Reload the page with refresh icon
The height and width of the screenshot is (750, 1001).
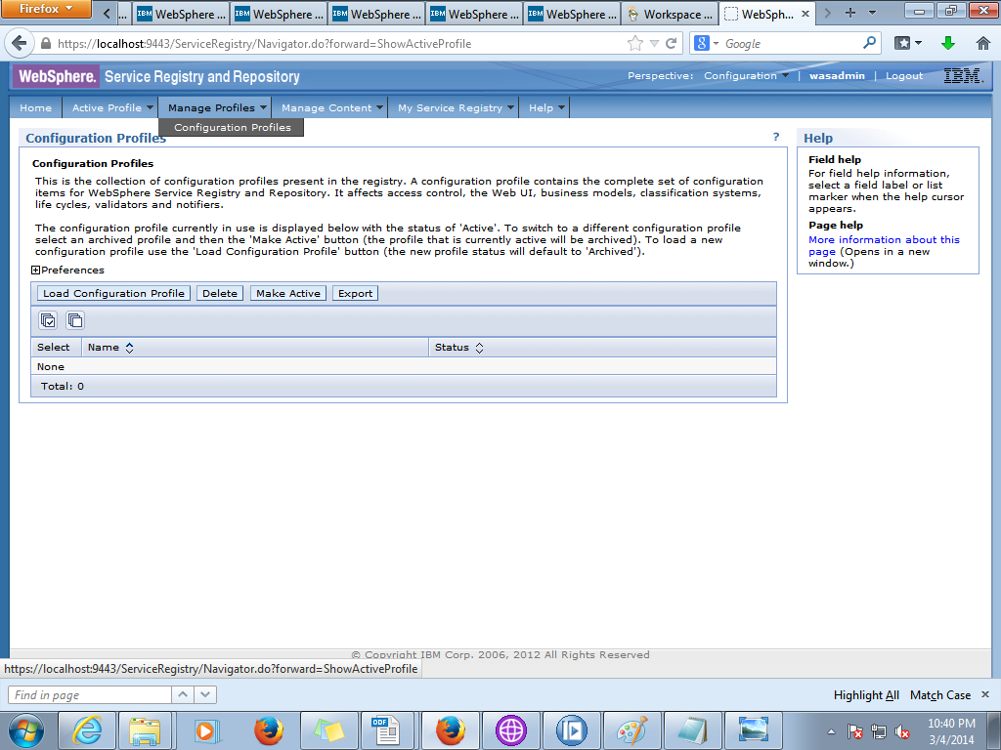coord(671,43)
